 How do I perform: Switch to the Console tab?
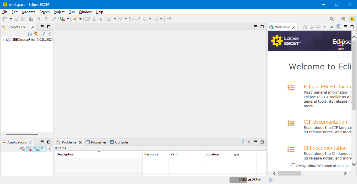click(x=119, y=142)
